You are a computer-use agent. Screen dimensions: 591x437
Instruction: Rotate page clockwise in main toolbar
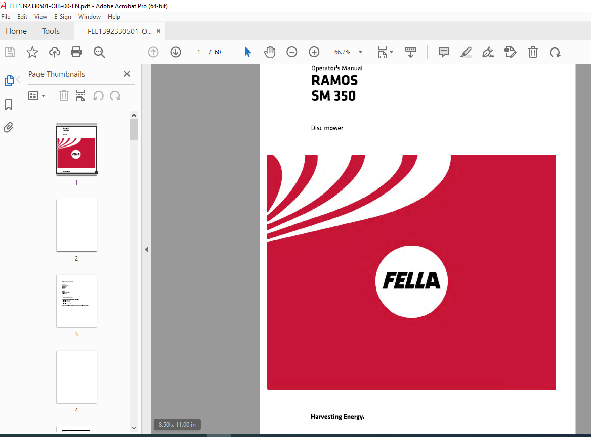555,52
